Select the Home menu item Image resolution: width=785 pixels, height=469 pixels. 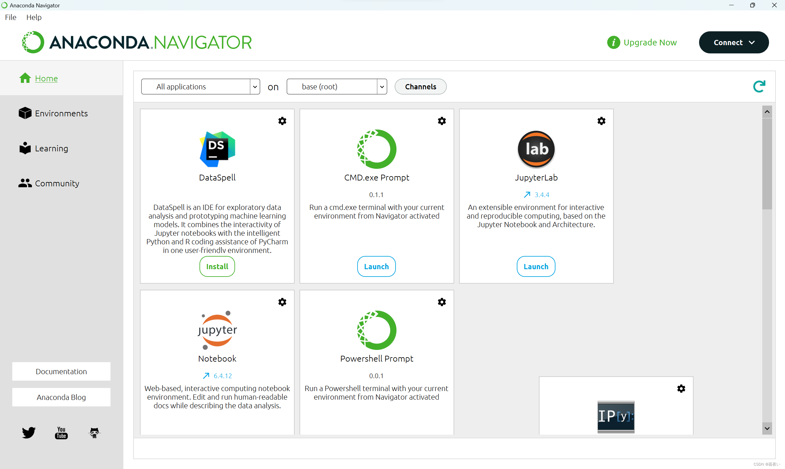coord(46,78)
